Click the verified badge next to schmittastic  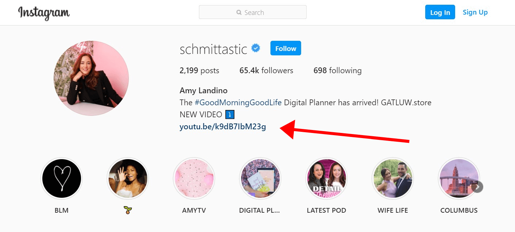(x=256, y=48)
